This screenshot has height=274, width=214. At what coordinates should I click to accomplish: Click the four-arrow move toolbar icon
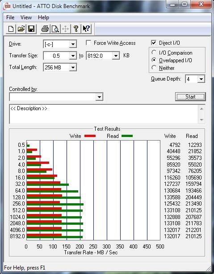(65, 29)
